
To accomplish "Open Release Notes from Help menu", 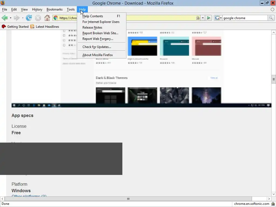I will point(102,27).
